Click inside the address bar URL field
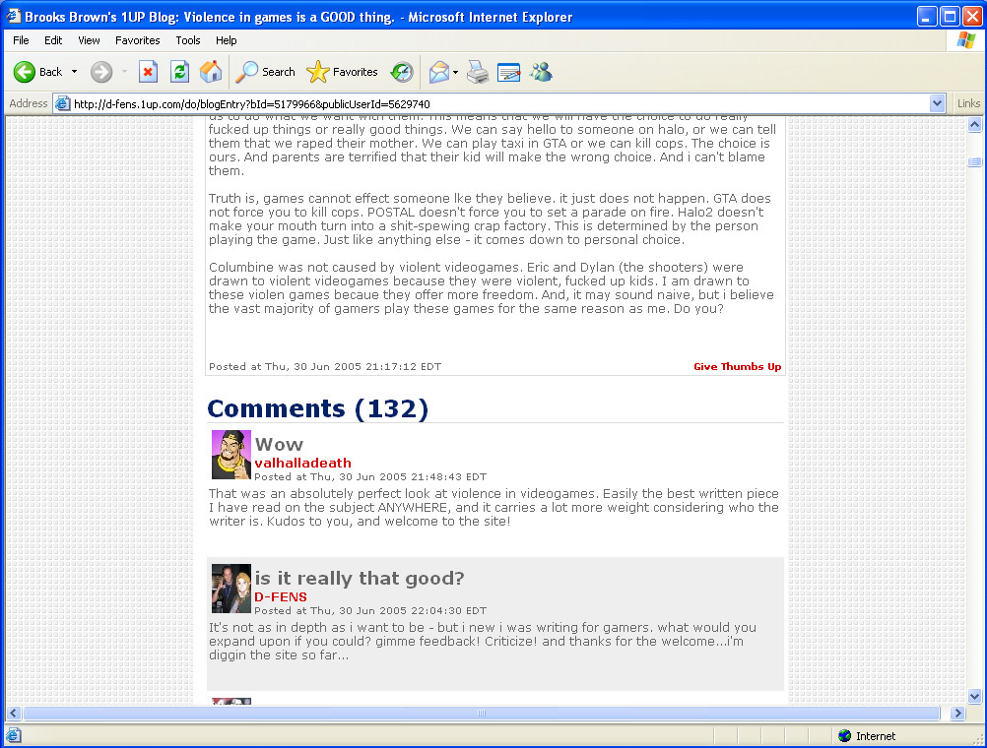 (493, 103)
